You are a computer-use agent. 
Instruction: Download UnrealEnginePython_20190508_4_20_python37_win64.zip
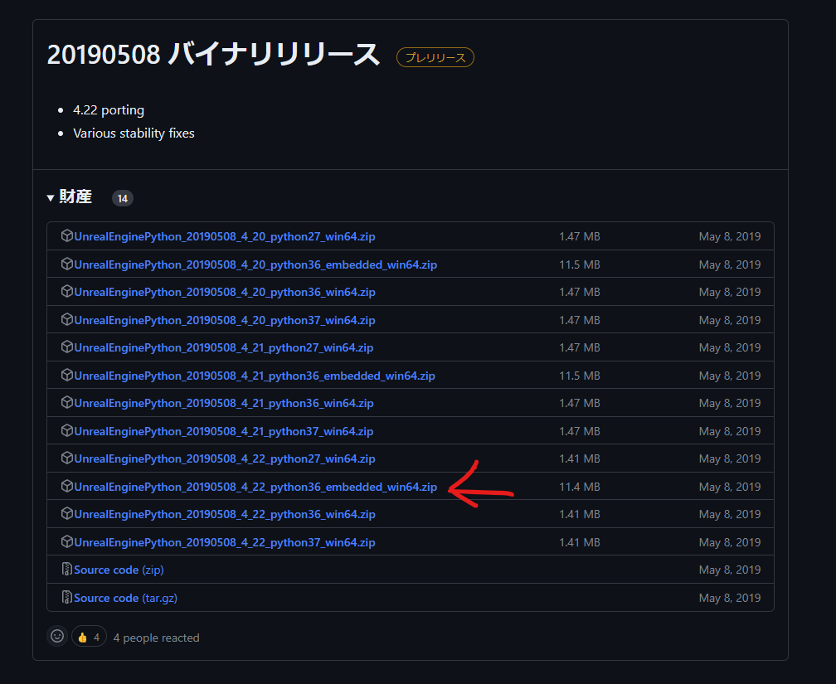pos(224,319)
